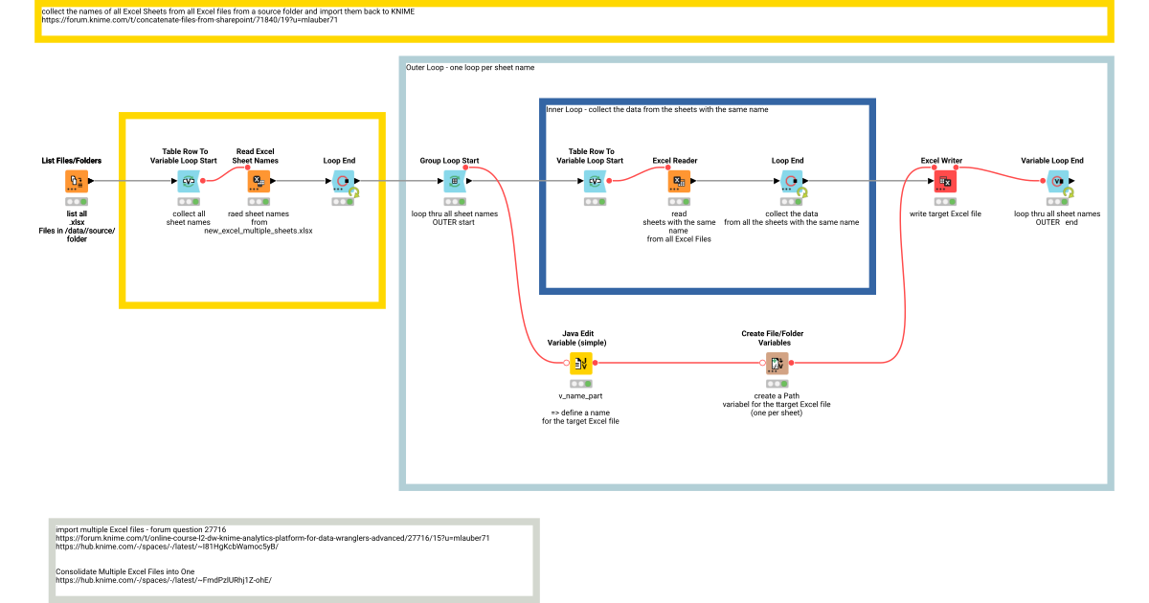Image resolution: width=1149 pixels, height=603 pixels.
Task: Select the Java Edit Variable (simple) node
Action: pos(581,363)
